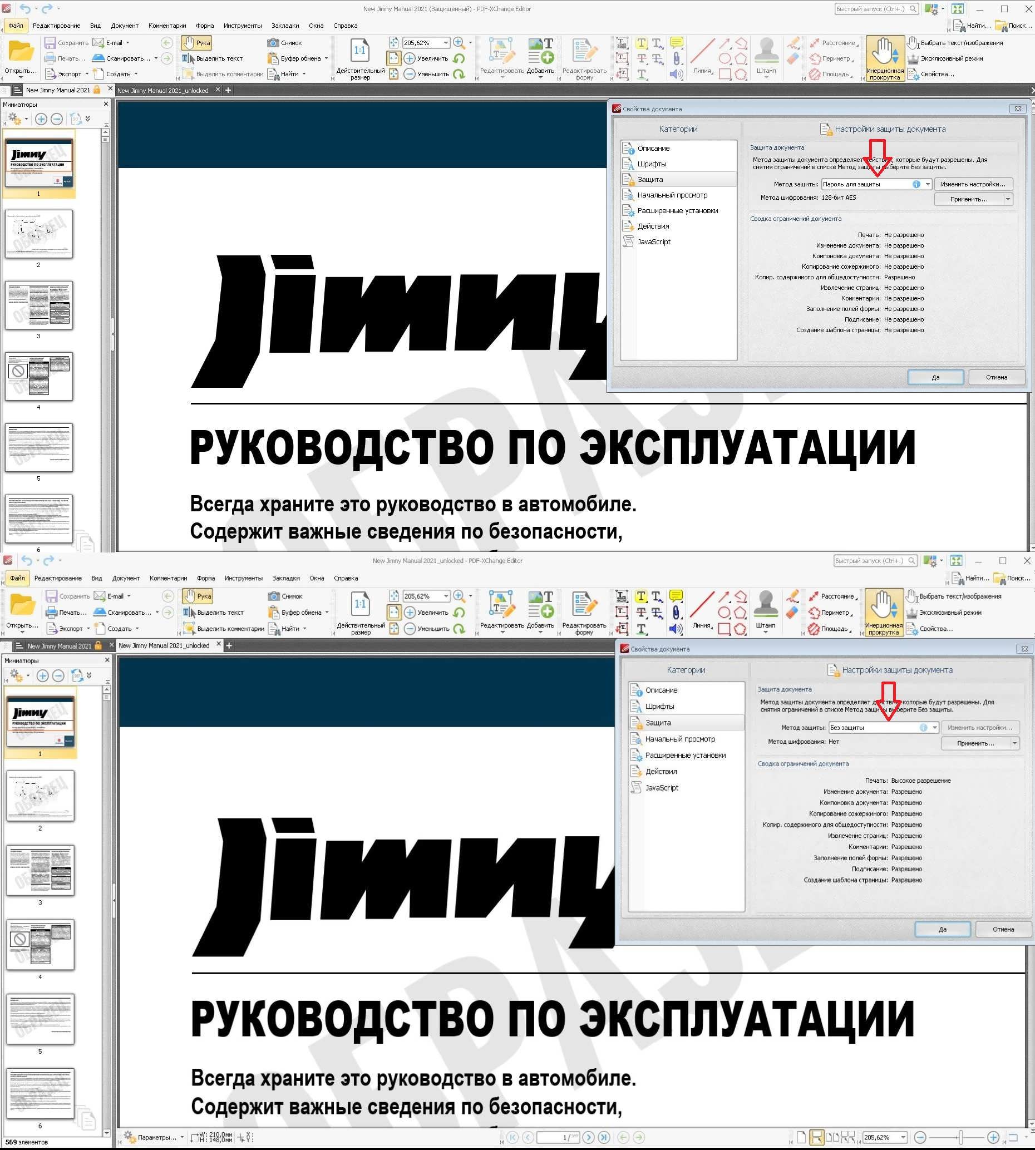Click the next page arrow in status bar
Image resolution: width=1035 pixels, height=1150 pixels.
pyautogui.click(x=589, y=1137)
